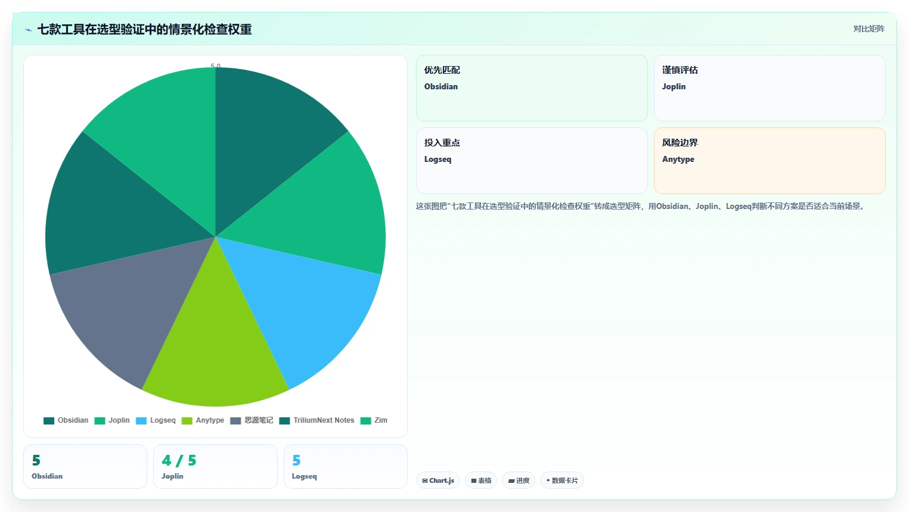Click the Chart.js tag chip
909x512 pixels.
click(438, 480)
